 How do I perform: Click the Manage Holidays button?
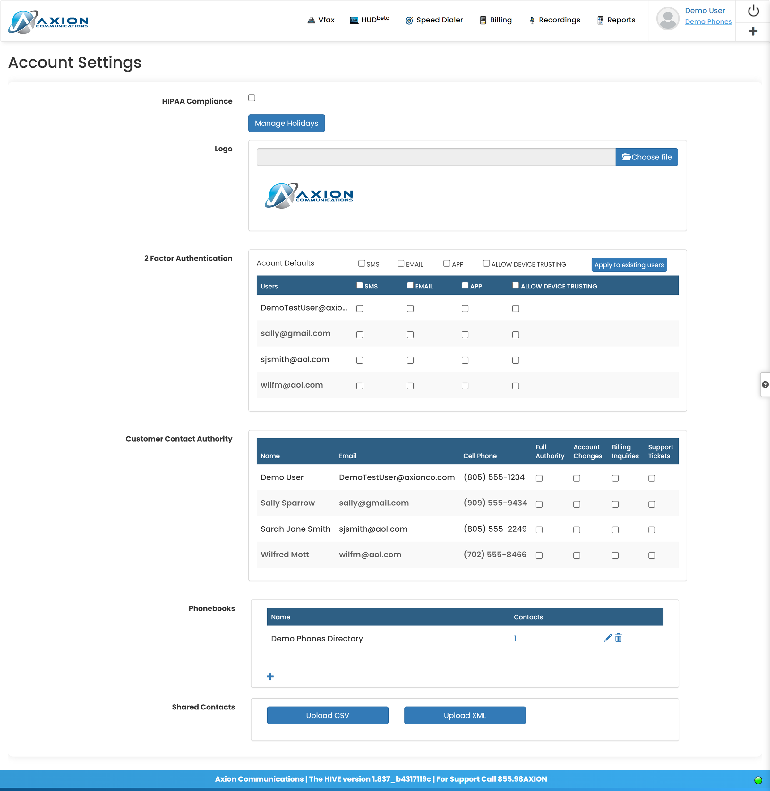(x=286, y=123)
